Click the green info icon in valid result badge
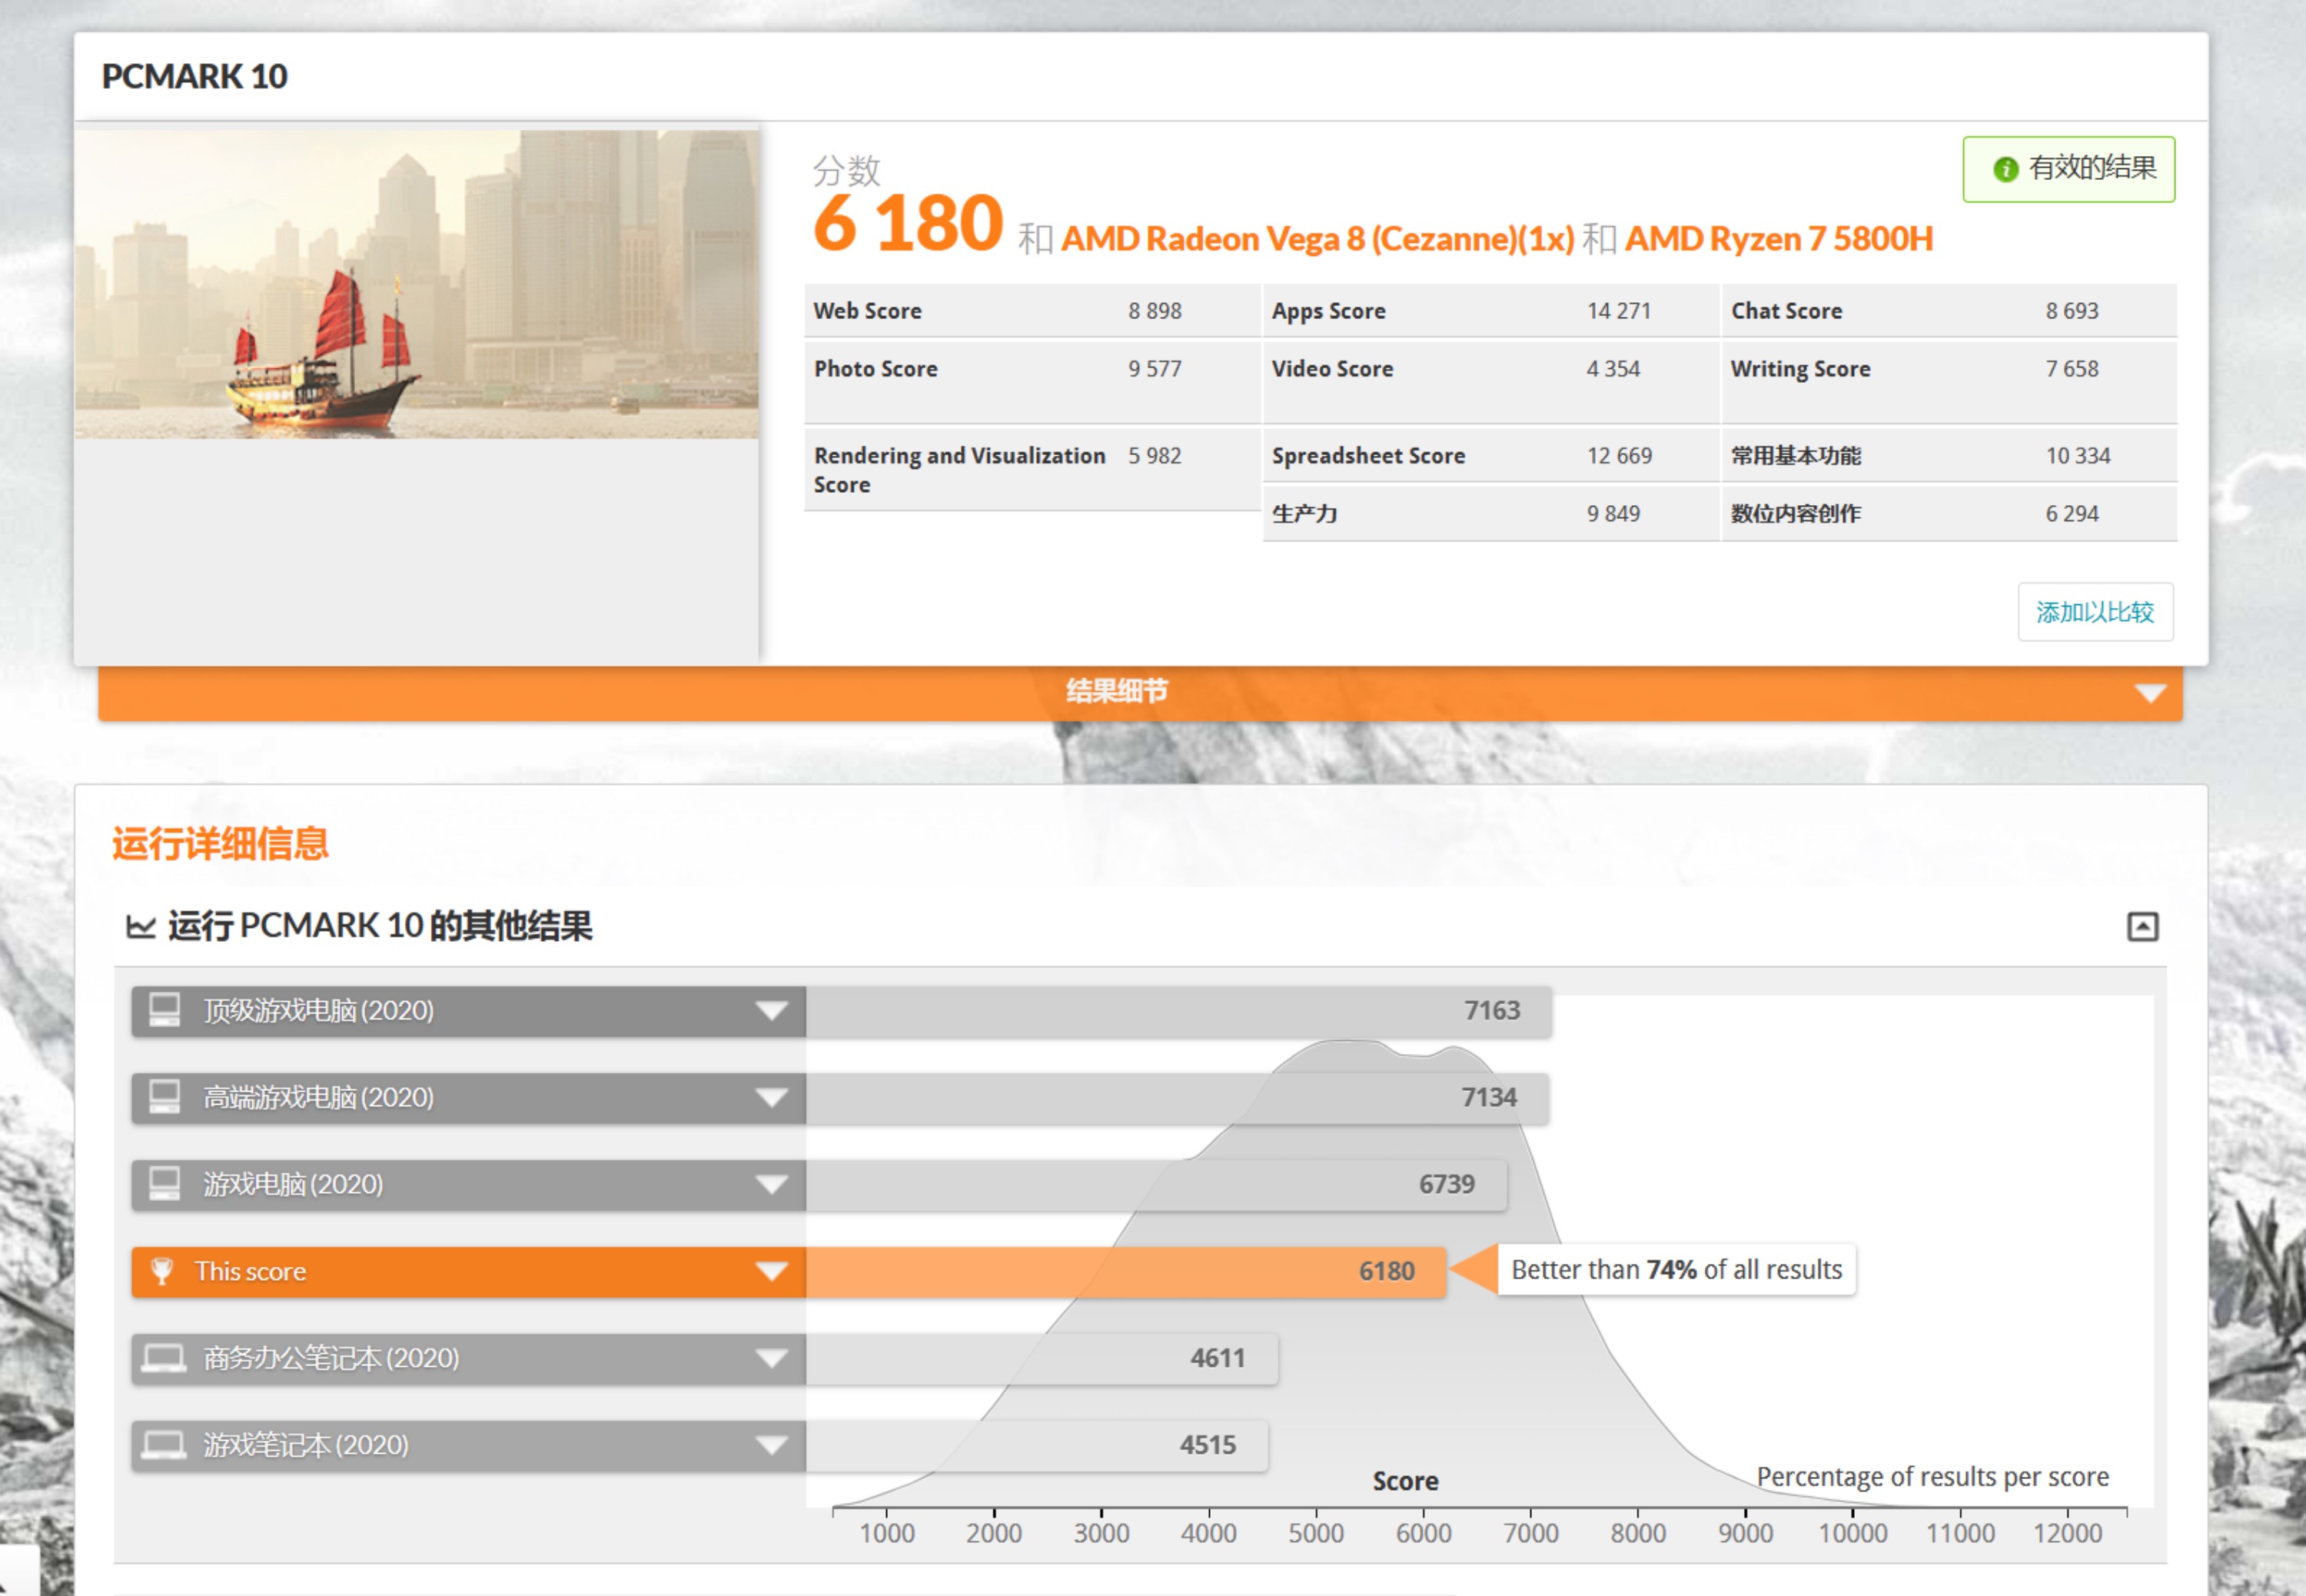Viewport: 2306px width, 1596px height. pyautogui.click(x=2005, y=169)
